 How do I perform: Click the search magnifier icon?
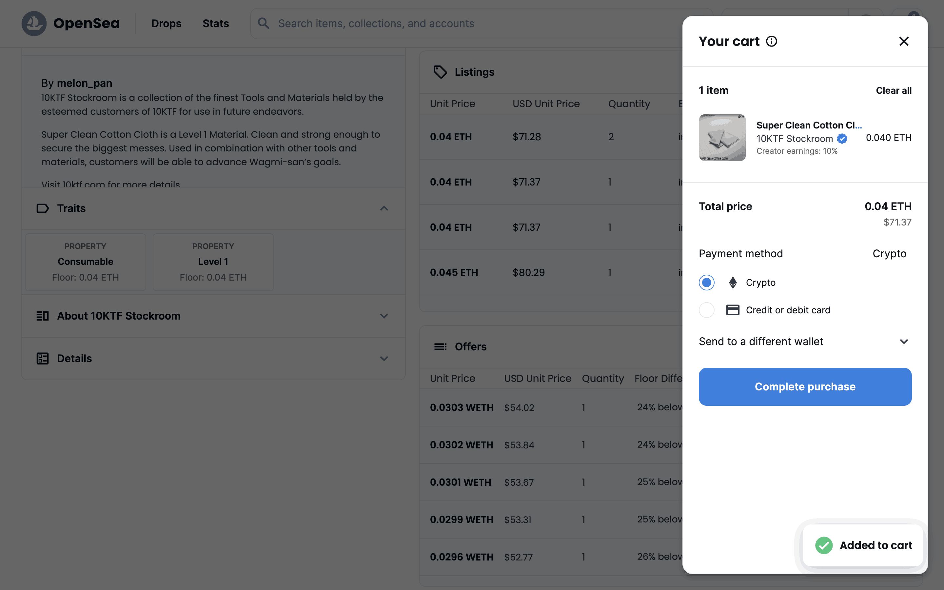(x=264, y=23)
